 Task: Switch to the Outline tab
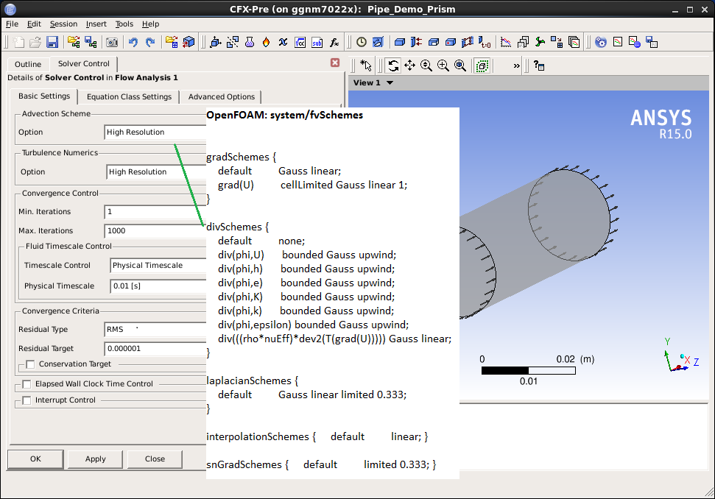tap(28, 64)
